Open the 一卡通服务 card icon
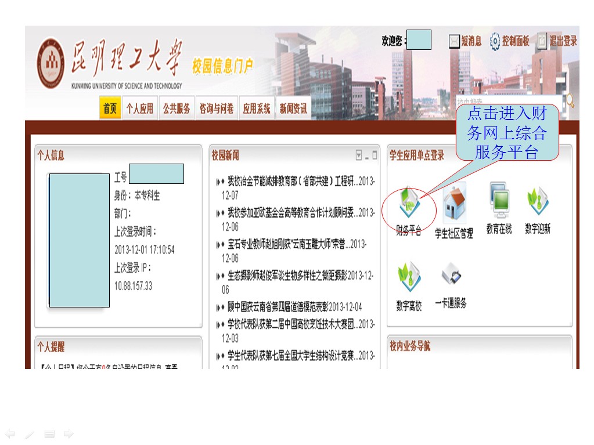 [x=451, y=276]
